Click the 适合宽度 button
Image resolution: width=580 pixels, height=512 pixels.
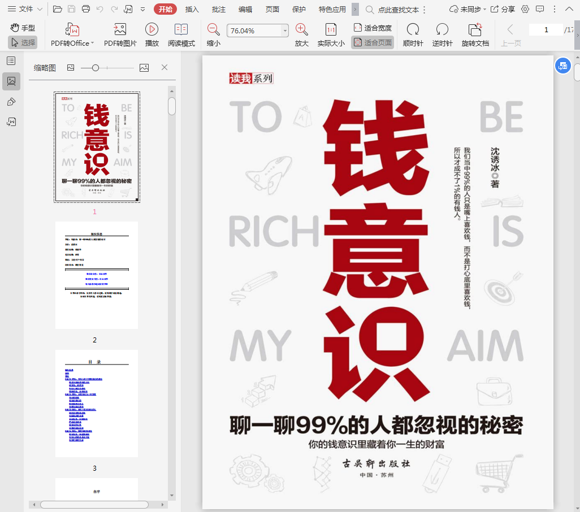click(373, 28)
